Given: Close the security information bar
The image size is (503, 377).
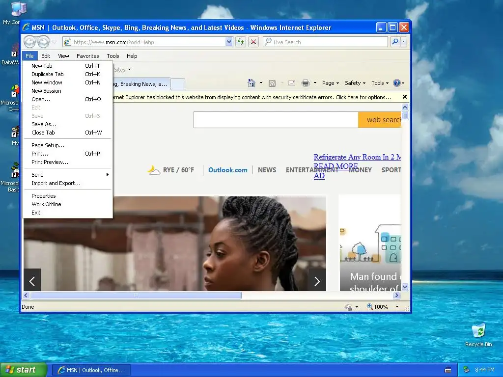Looking at the screenshot, I should pyautogui.click(x=405, y=97).
